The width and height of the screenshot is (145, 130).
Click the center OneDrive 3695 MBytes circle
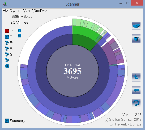(x=72, y=71)
